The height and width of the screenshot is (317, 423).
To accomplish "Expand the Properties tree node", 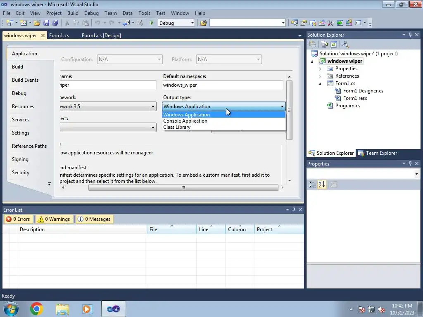I will 320,69.
